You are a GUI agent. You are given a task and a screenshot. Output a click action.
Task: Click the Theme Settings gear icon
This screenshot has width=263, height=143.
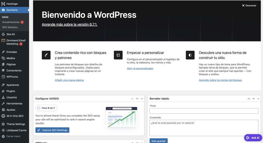click(3, 124)
